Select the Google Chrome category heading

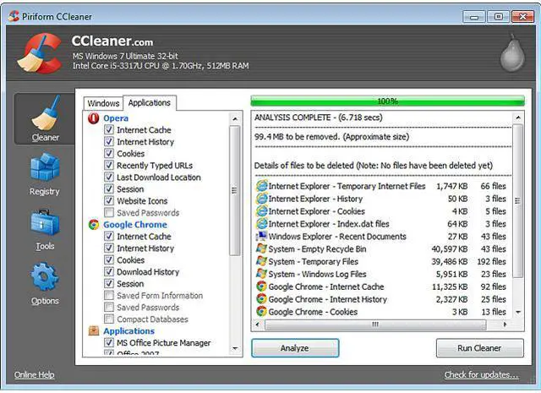tap(135, 225)
